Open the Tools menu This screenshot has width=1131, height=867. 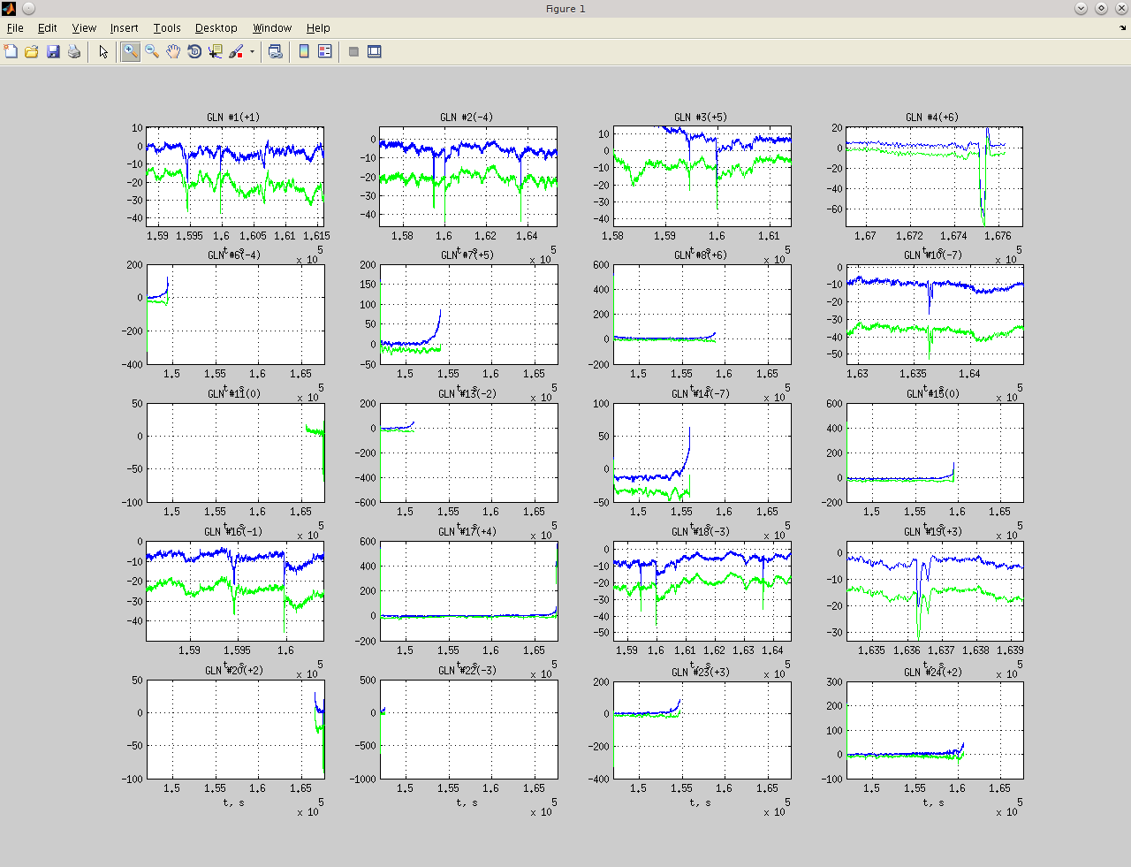(x=166, y=28)
